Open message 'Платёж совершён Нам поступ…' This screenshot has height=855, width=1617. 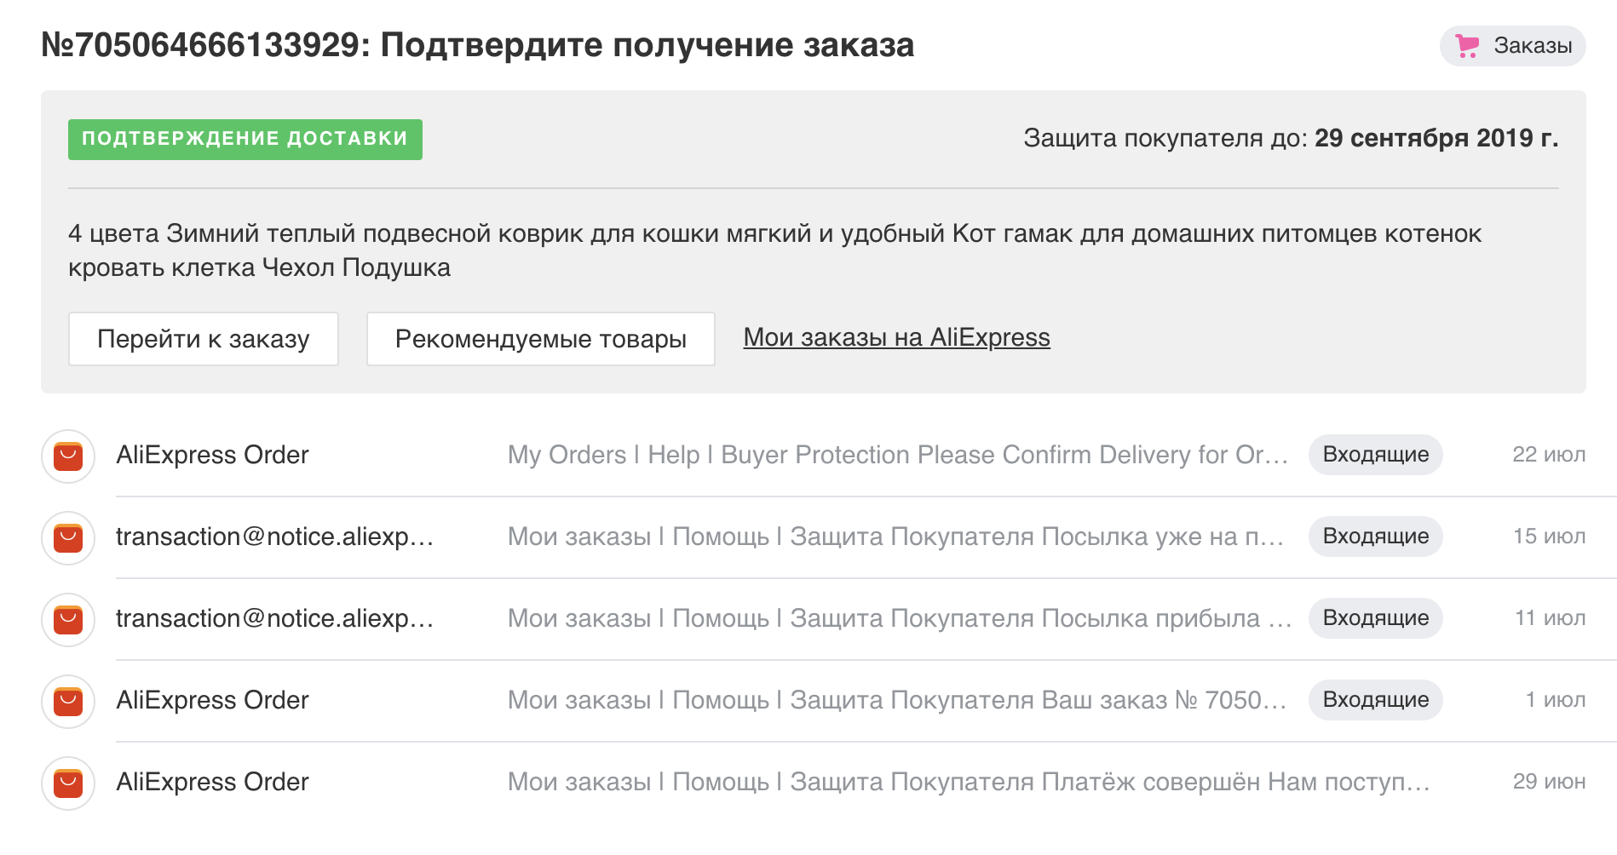(969, 782)
